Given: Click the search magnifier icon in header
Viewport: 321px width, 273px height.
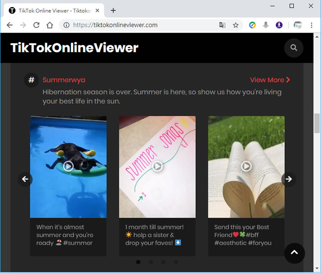Looking at the screenshot, I should tap(293, 48).
